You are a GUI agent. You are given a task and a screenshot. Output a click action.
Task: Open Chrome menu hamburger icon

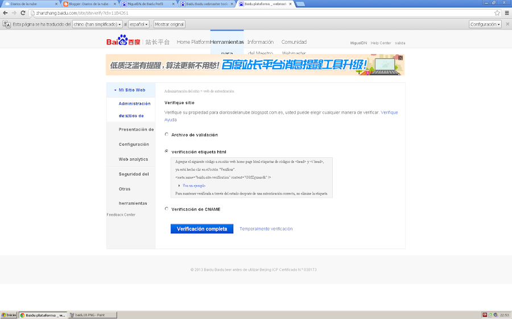(507, 13)
